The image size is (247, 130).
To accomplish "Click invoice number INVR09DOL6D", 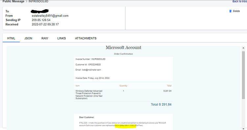I will [98, 59].
